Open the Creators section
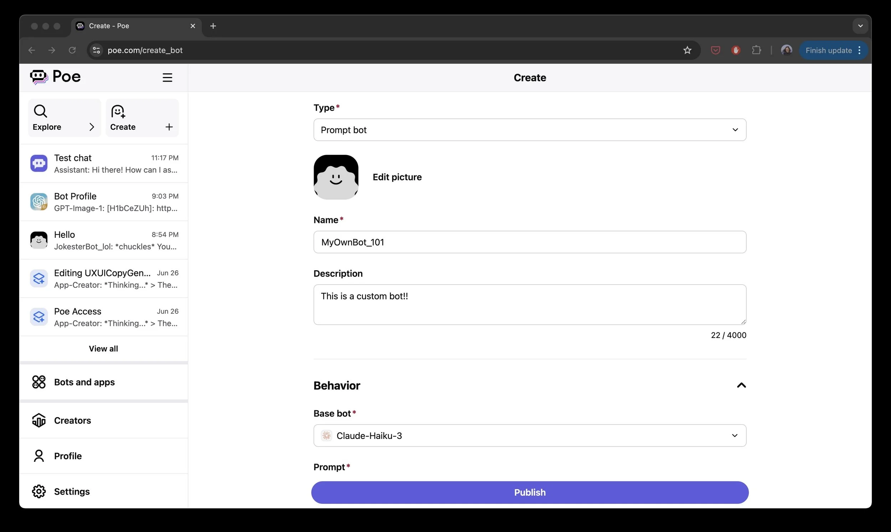 pos(72,420)
